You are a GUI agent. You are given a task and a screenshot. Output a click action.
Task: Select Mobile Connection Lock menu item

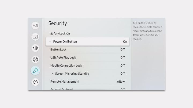pyautogui.click(x=66, y=65)
